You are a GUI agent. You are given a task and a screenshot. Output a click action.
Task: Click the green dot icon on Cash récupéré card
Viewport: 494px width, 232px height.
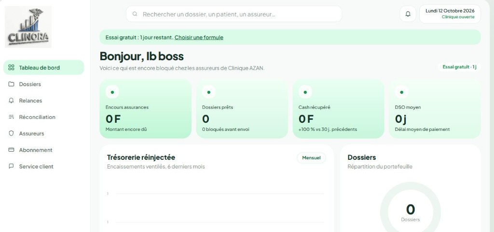(305, 92)
